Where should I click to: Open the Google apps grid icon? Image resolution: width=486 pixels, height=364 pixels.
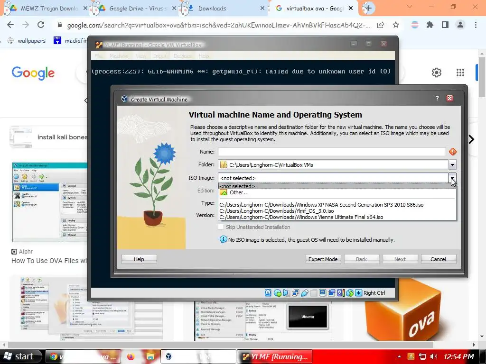460,73
